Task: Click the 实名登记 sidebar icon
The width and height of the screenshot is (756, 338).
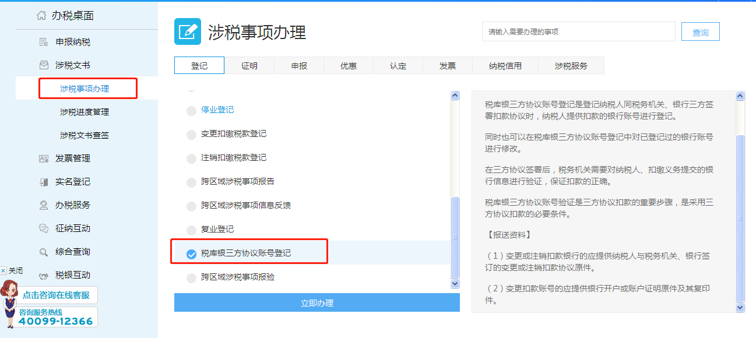Action: (44, 182)
